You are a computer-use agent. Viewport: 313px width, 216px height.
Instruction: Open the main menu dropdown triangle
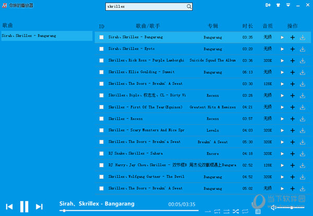(288, 5)
